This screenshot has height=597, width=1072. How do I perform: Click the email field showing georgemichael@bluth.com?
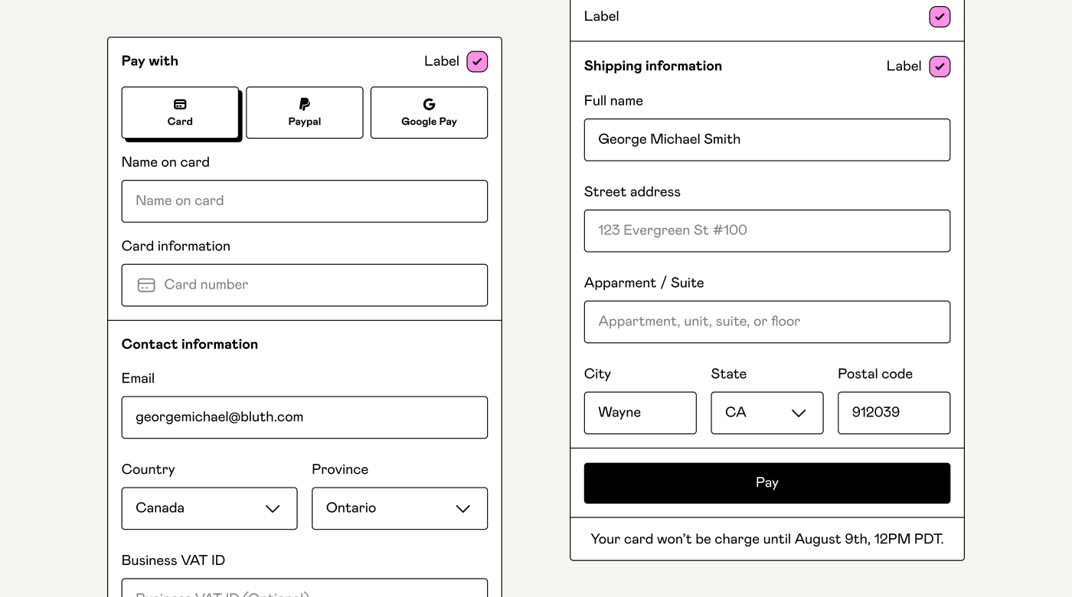(x=304, y=417)
